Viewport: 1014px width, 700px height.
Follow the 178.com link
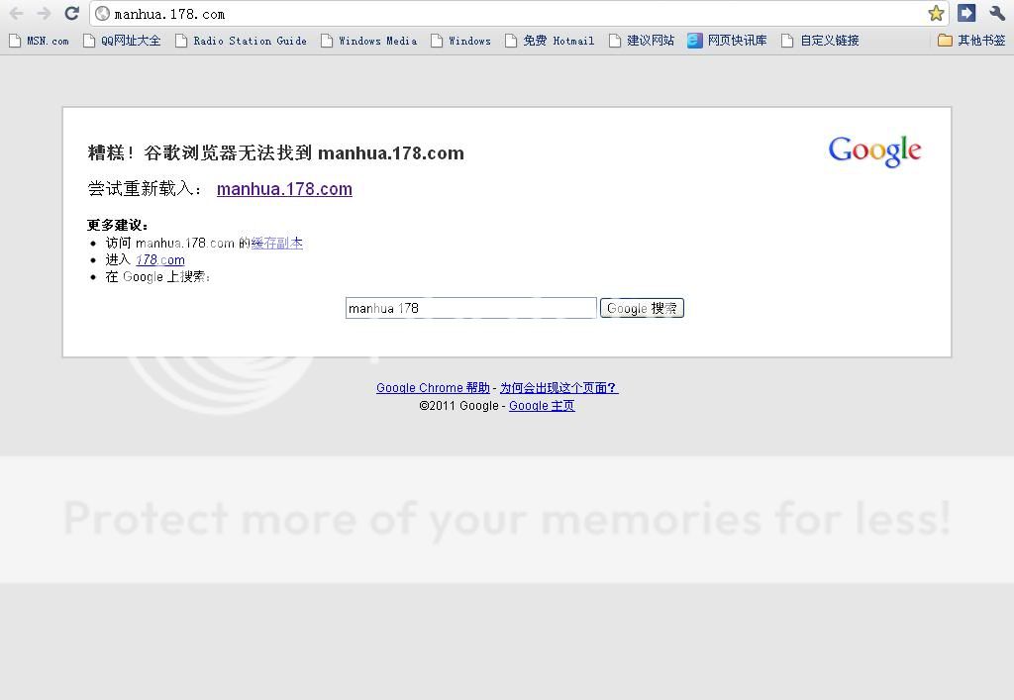pos(160,259)
